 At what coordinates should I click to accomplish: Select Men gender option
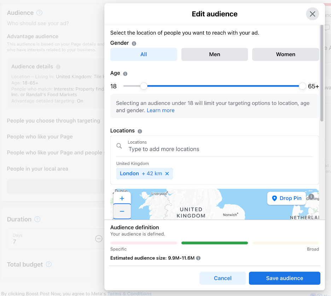pyautogui.click(x=215, y=54)
